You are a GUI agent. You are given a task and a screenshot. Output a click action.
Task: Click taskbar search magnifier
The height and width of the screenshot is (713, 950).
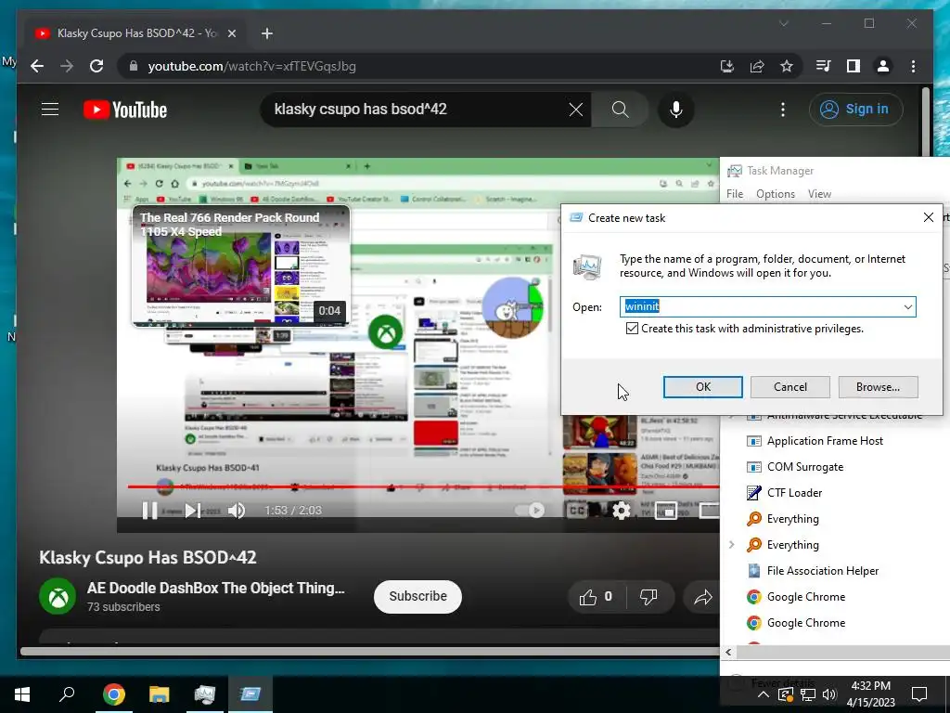click(67, 694)
